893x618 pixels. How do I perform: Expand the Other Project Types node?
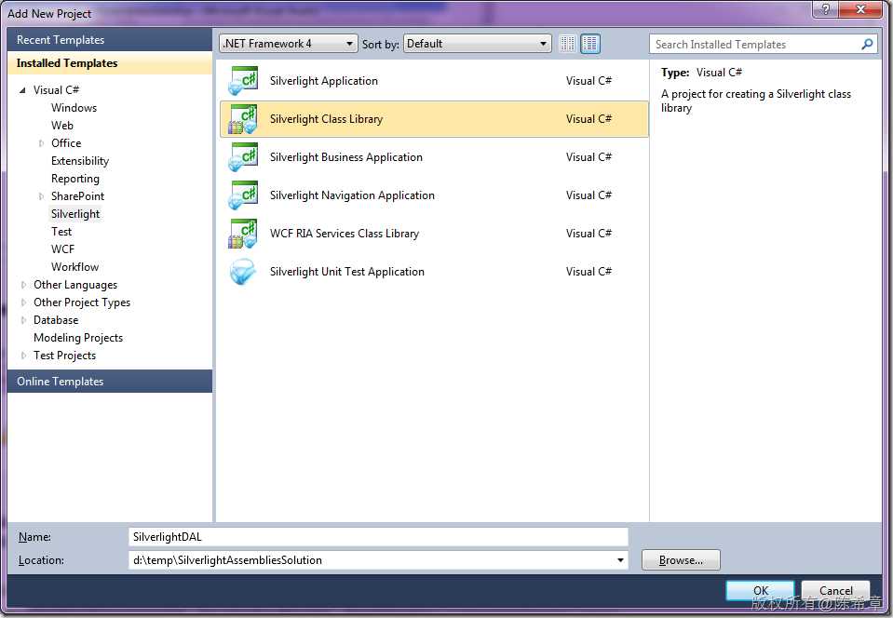point(23,302)
